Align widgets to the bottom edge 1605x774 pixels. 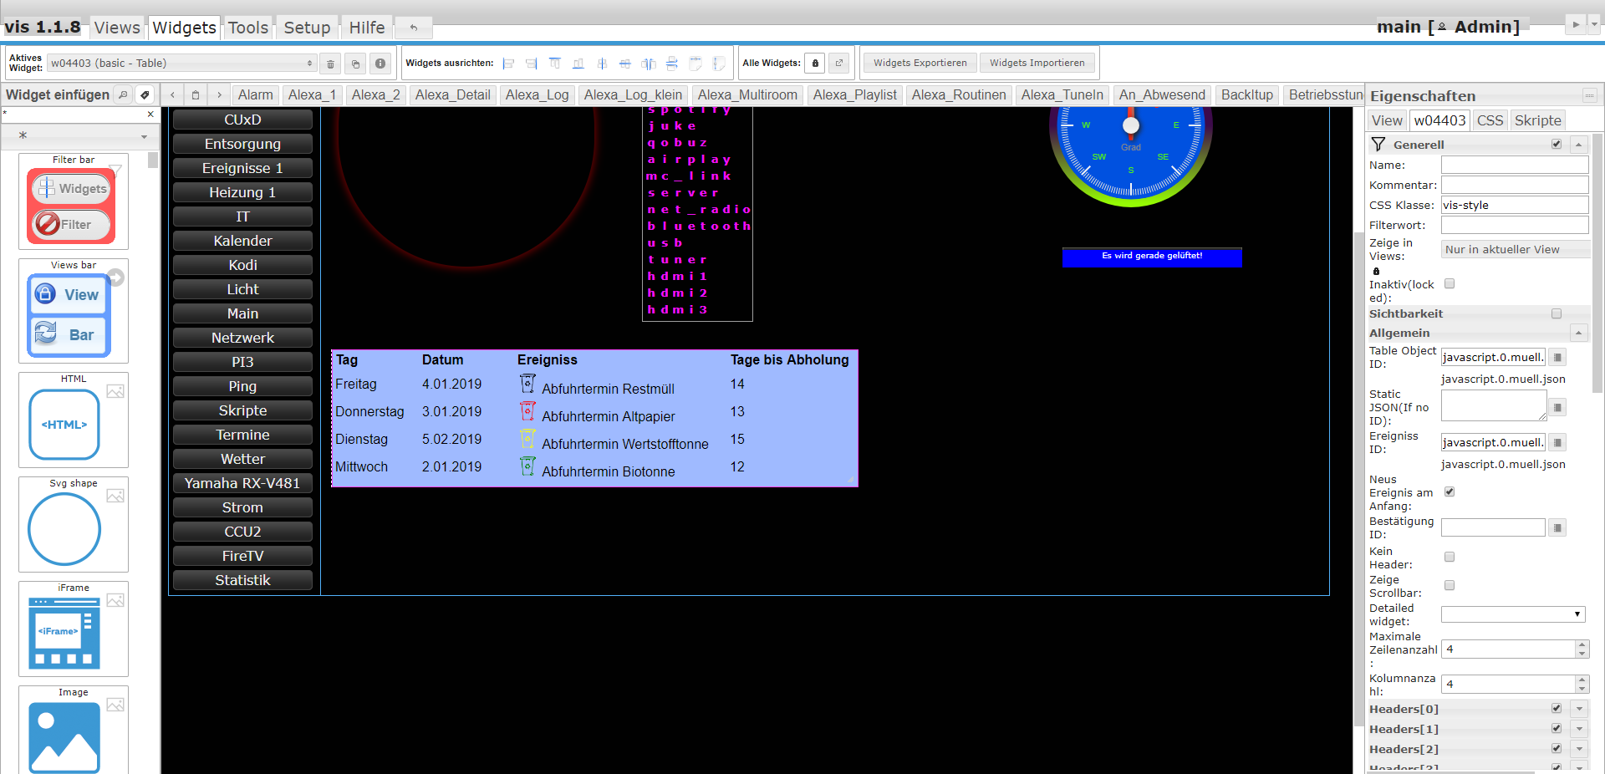point(578,64)
